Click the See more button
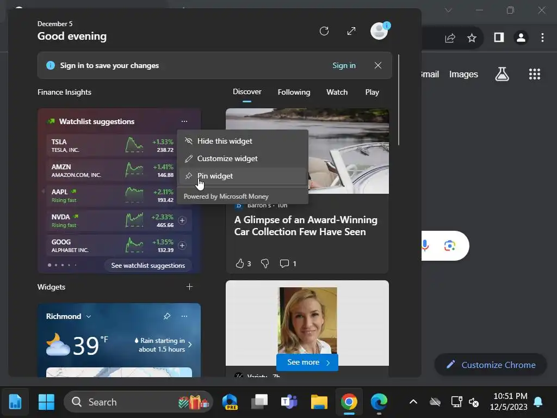Image resolution: width=557 pixels, height=418 pixels. coord(307,362)
